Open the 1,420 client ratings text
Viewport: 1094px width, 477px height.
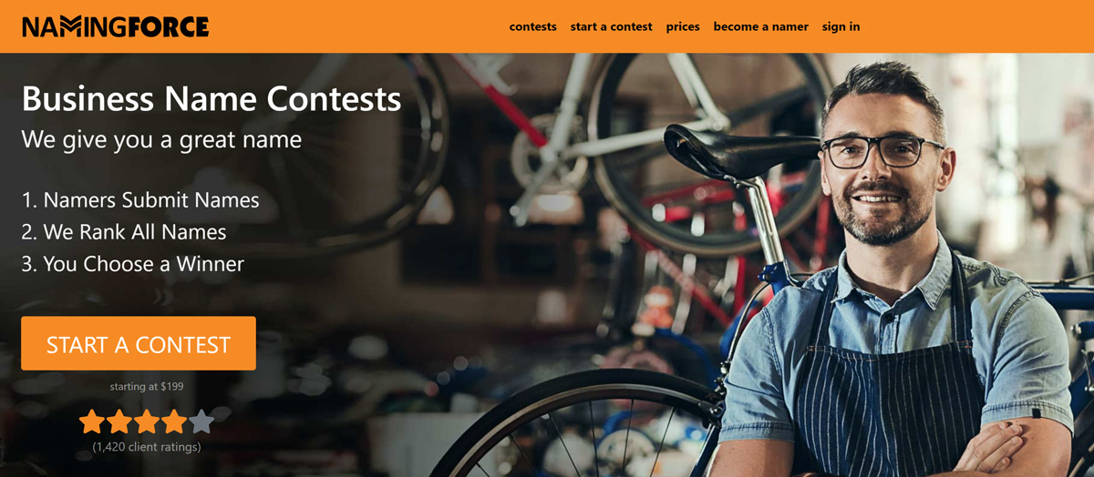[147, 447]
